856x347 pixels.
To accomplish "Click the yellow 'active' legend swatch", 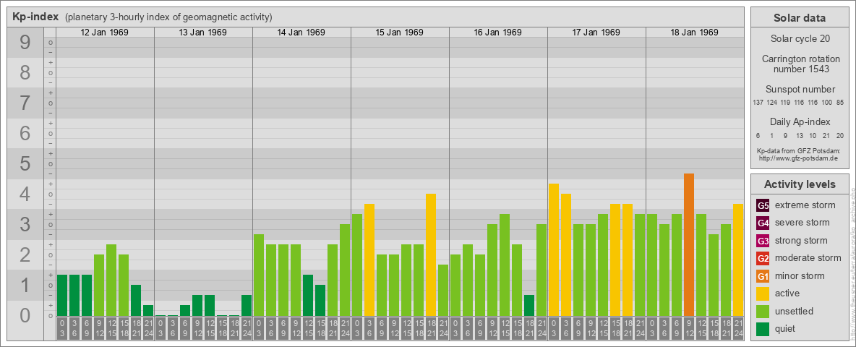I will 763,294.
